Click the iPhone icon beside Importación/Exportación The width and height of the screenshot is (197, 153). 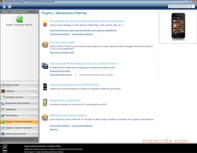[45, 87]
